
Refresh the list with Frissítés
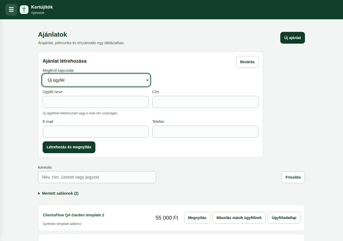click(293, 177)
